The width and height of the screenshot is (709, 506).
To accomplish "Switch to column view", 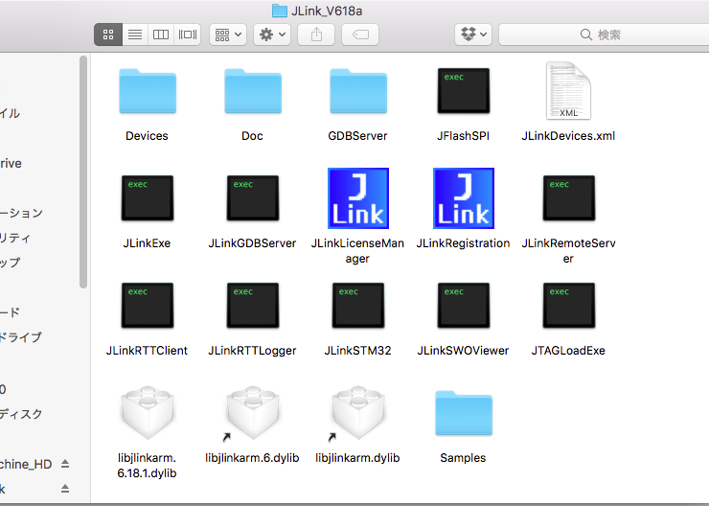I will pos(161,34).
